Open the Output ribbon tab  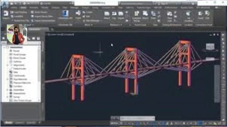click(x=85, y=7)
